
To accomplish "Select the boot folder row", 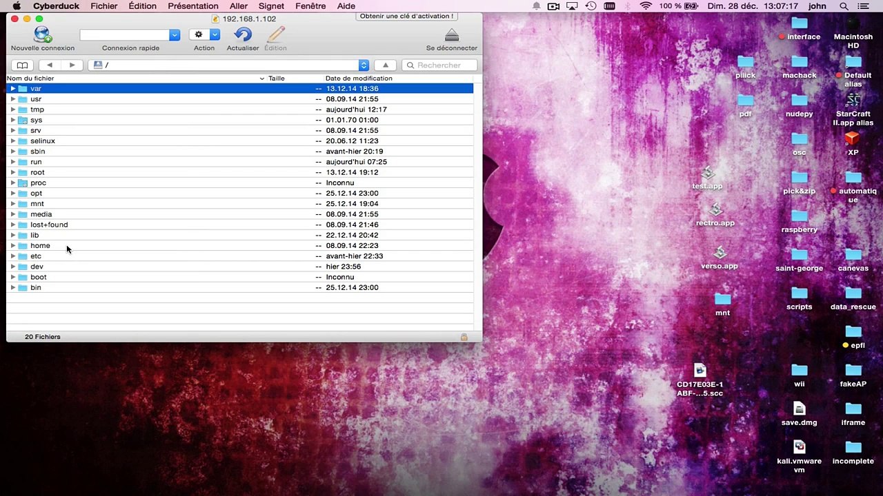I will click(239, 277).
